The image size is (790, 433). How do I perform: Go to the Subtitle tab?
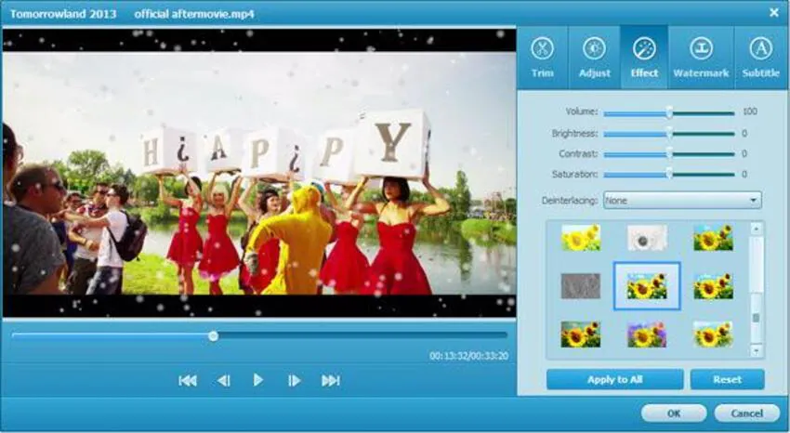pos(761,58)
